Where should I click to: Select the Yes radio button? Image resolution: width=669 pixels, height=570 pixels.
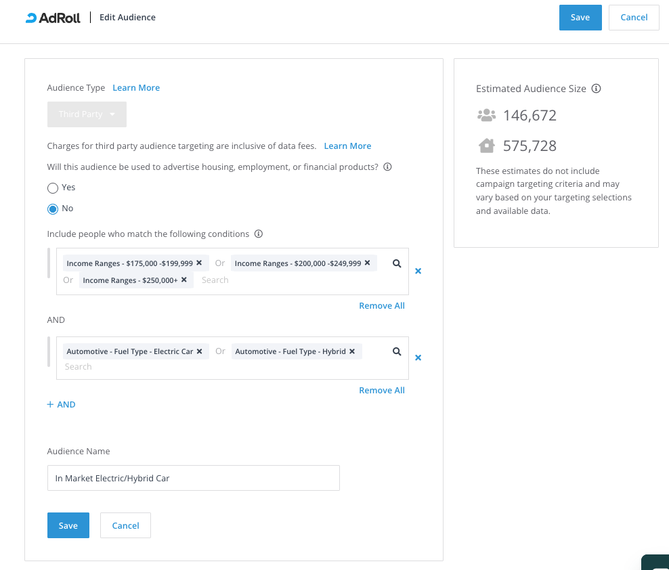coord(53,188)
